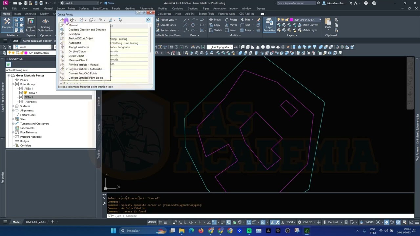Open the Section Views dropdown
This screenshot has height=236, width=420.
[168, 30]
